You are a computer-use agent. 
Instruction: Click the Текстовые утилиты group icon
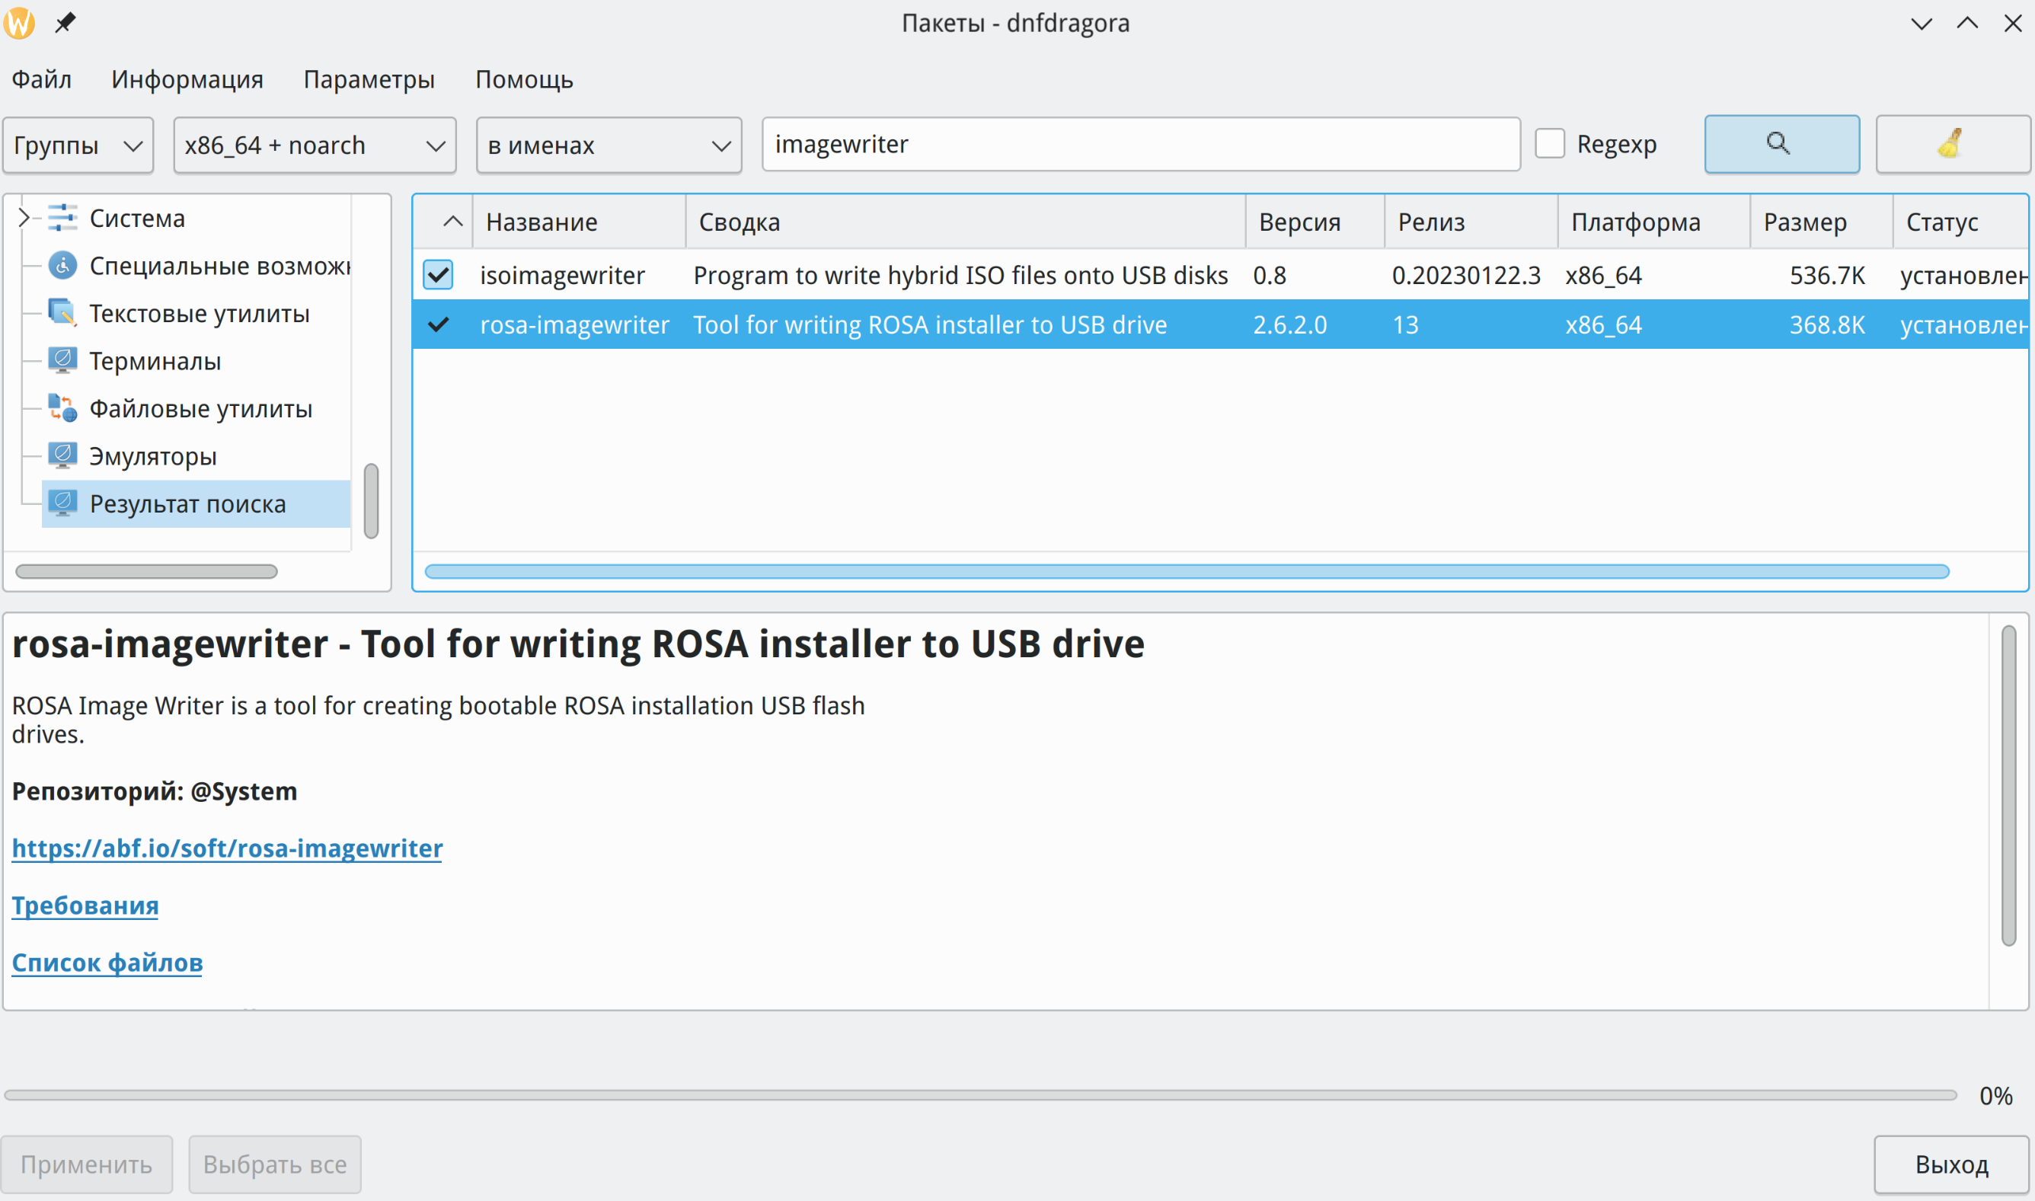pos(62,313)
